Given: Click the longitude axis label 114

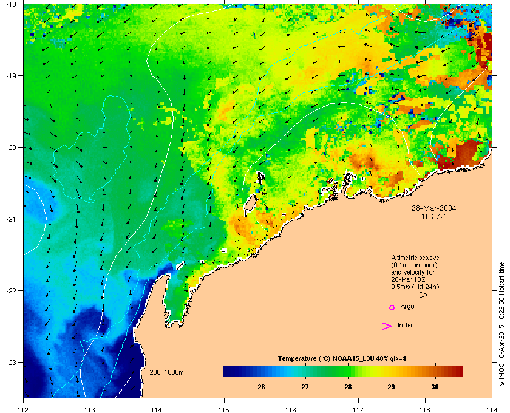Looking at the screenshot, I should coord(157,409).
